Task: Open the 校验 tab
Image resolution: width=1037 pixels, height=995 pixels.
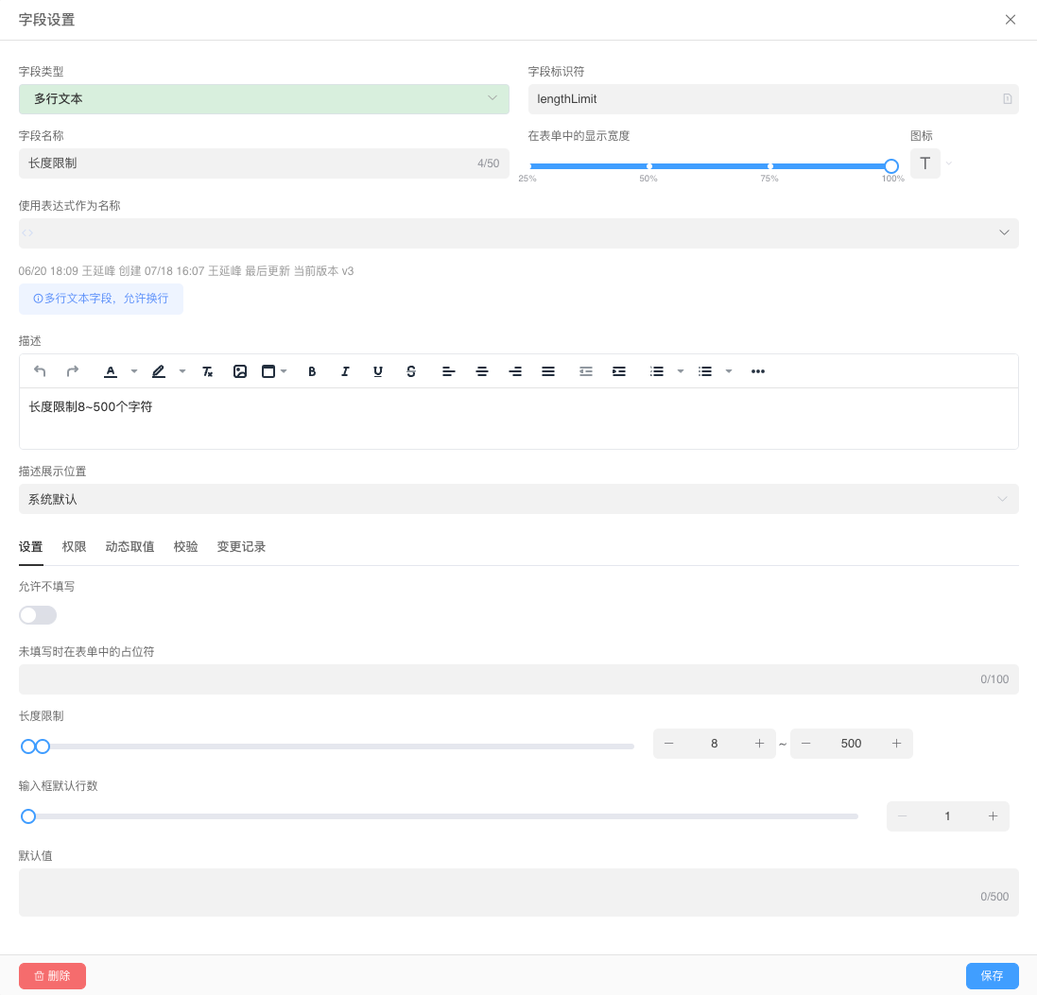Action: 186,547
